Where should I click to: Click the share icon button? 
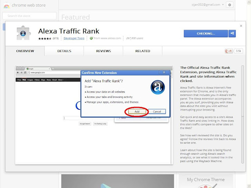pyautogui.click(x=232, y=33)
